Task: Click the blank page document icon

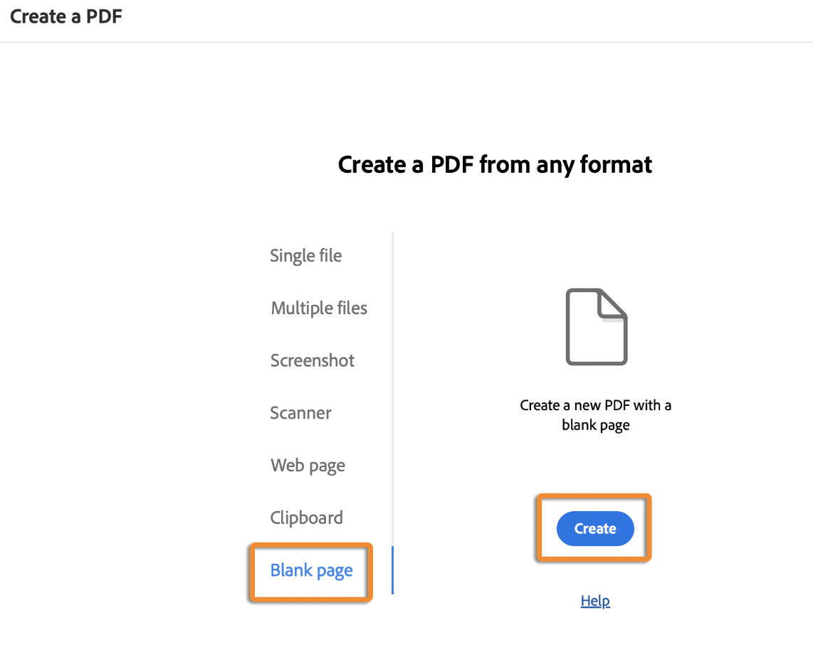Action: tap(596, 327)
